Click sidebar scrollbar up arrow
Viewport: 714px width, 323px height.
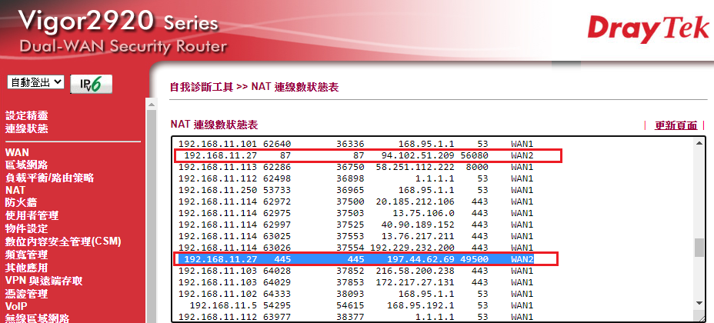coord(151,105)
